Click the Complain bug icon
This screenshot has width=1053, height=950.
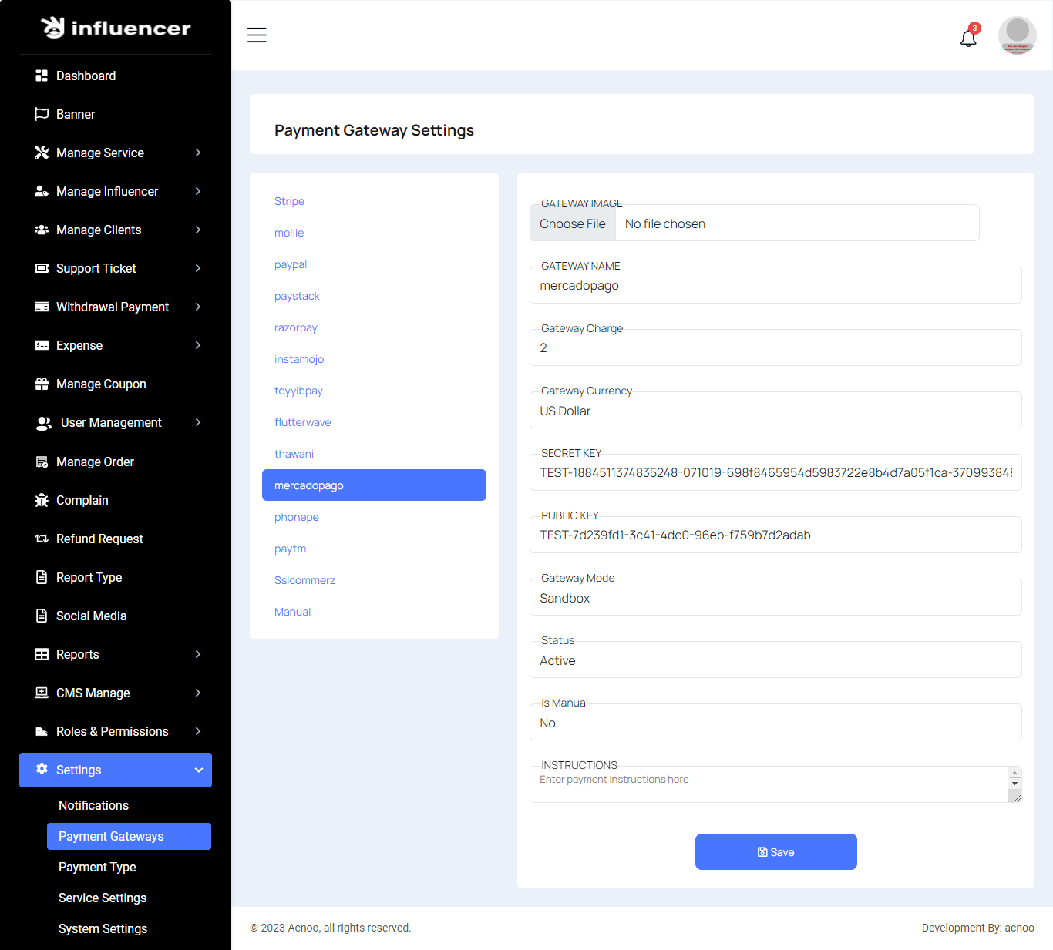coord(42,500)
